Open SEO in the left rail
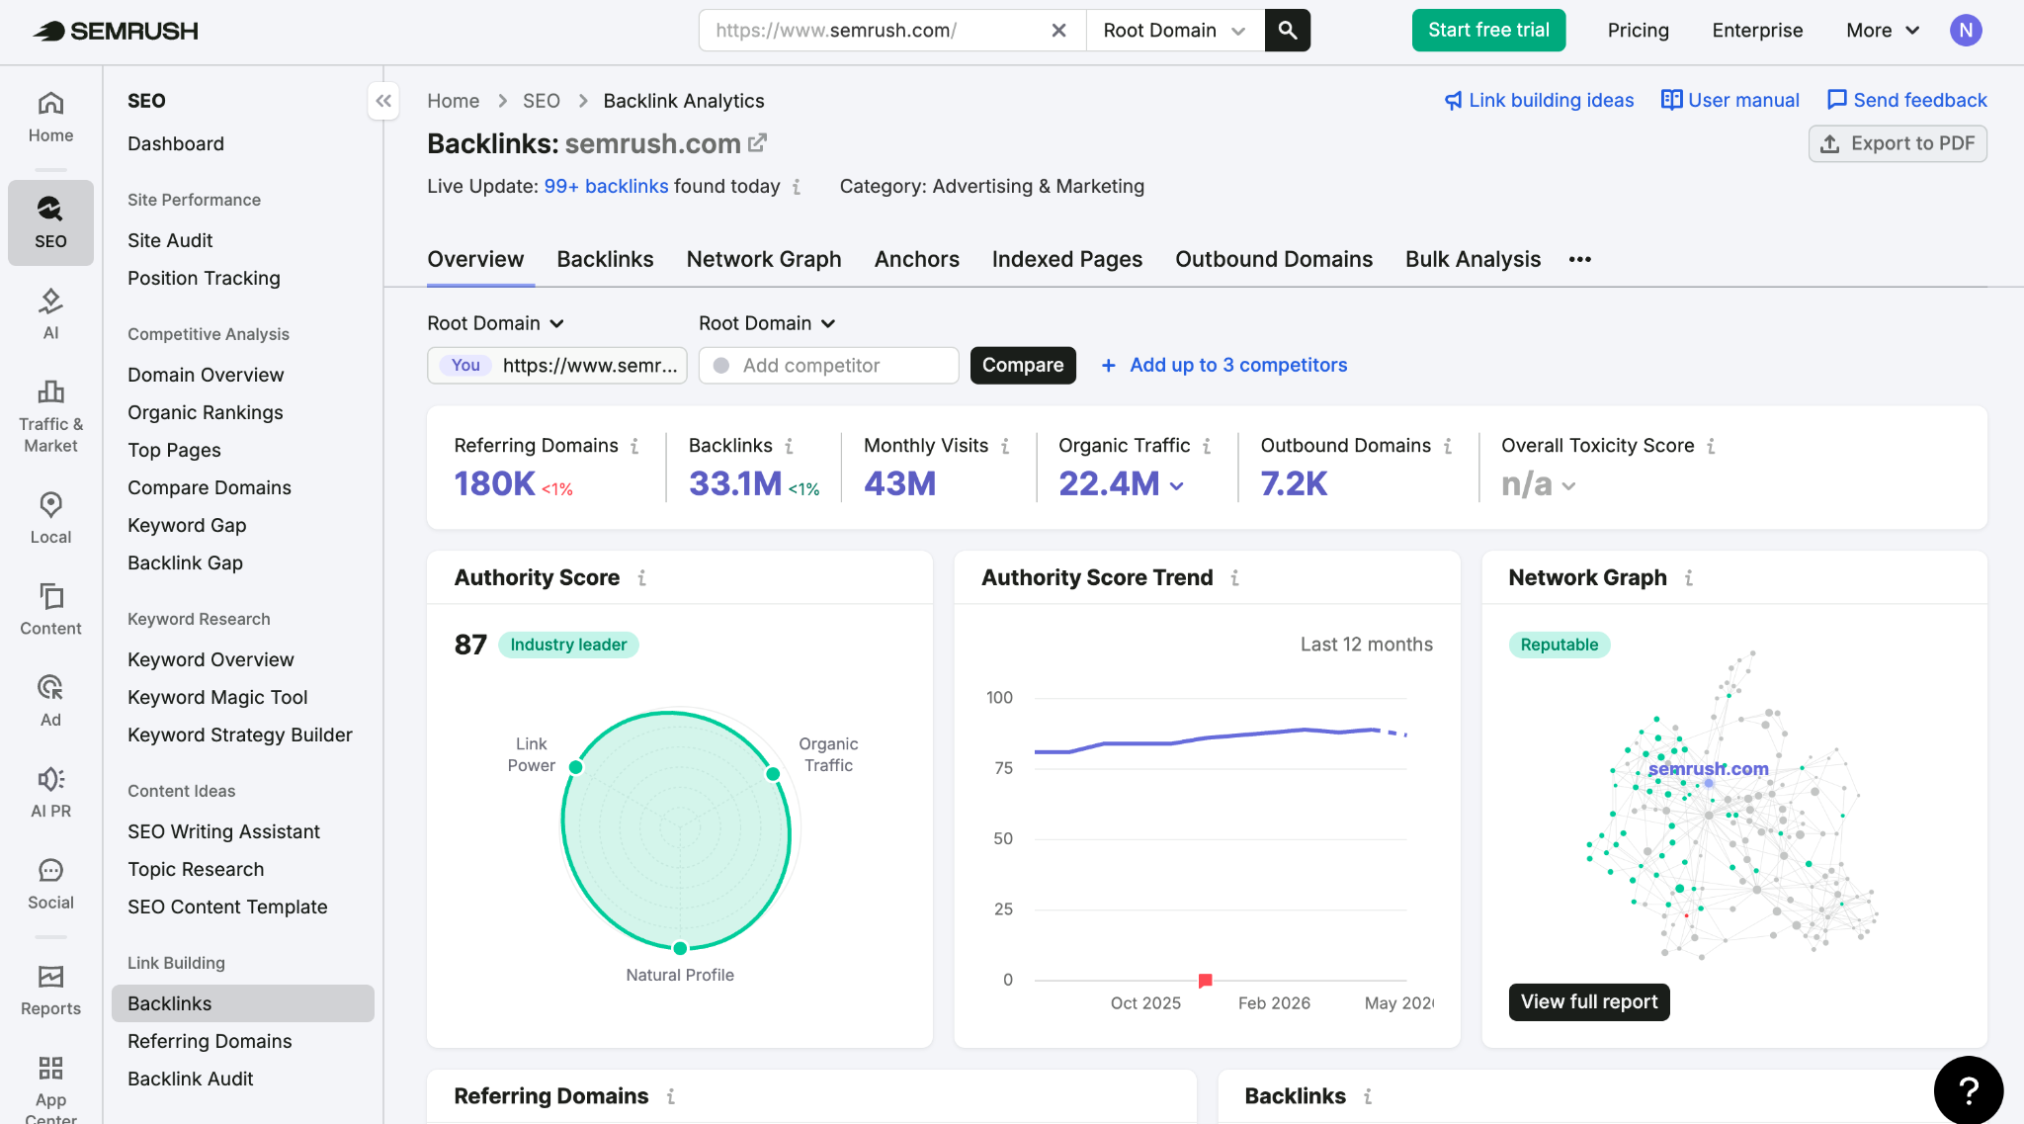Screen dimensions: 2024x1124 pyautogui.click(x=50, y=222)
